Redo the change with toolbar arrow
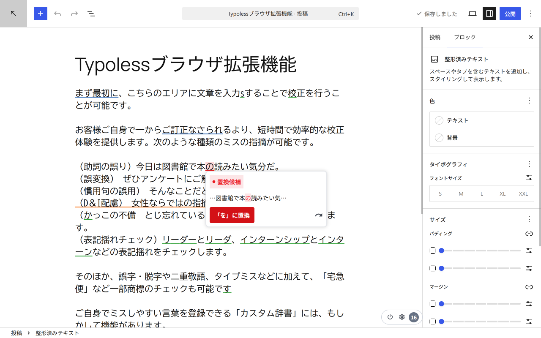This screenshot has height=338, width=541. [74, 14]
